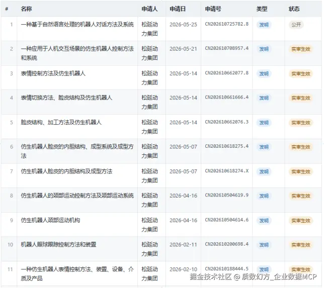Open patent 表情控制方法及仿生机器人
This screenshot has height=288, width=324.
pos(53,73)
